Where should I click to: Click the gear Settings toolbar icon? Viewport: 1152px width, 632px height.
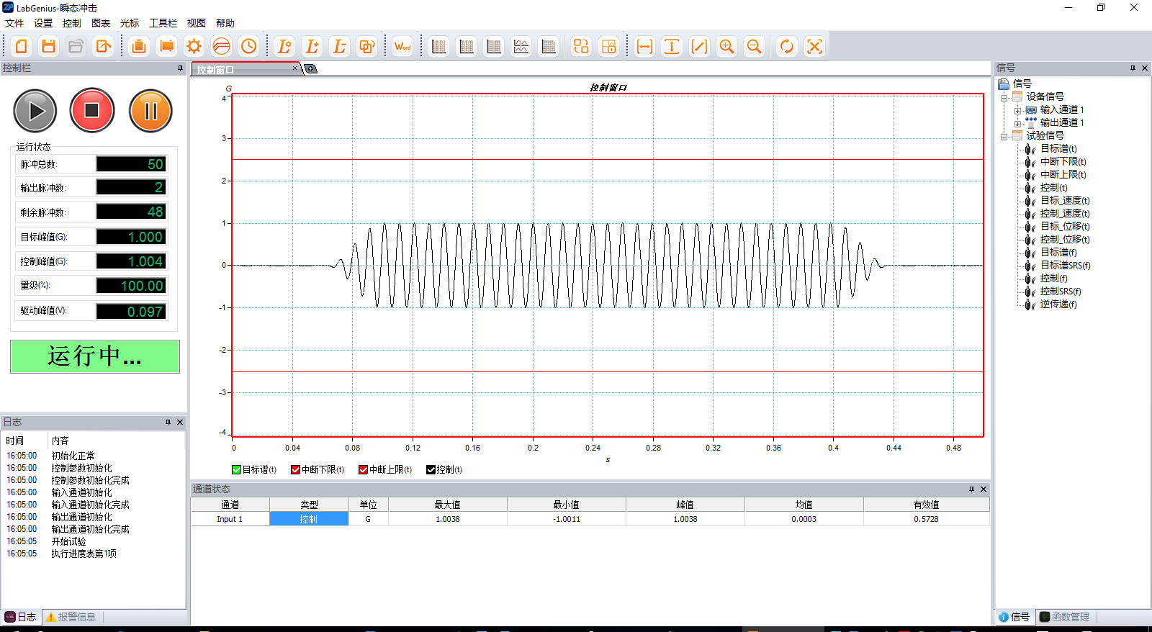tap(194, 47)
